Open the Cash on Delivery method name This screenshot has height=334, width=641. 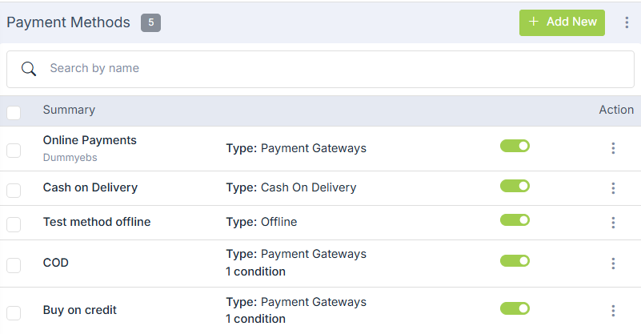pyautogui.click(x=90, y=187)
